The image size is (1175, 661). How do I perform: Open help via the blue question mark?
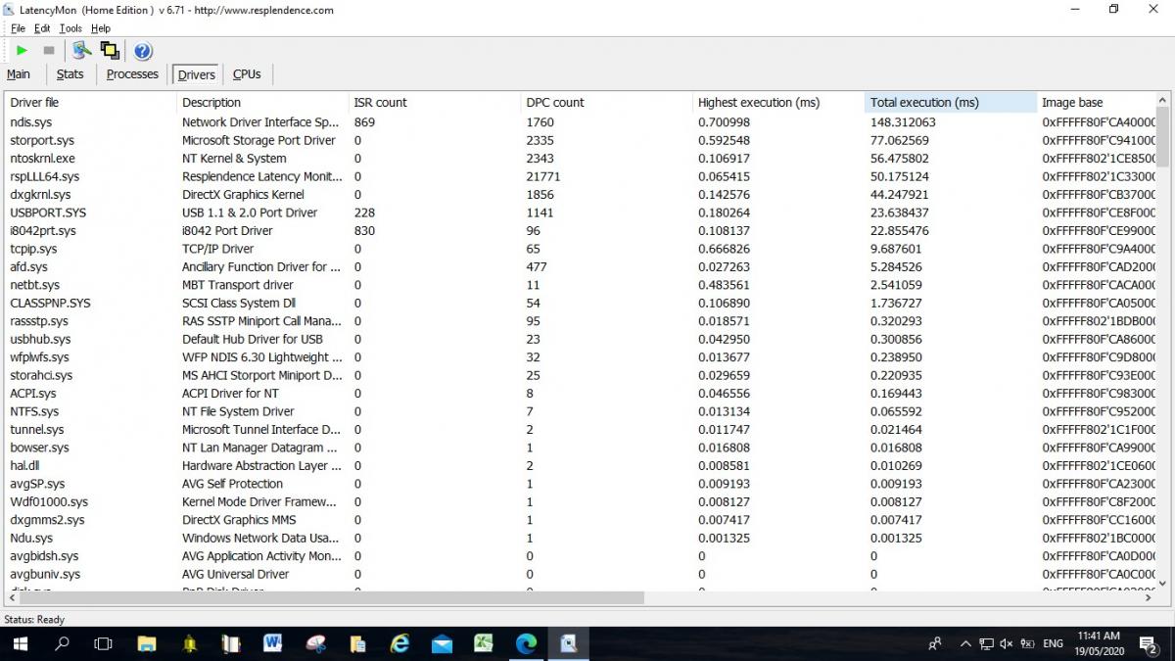point(143,51)
